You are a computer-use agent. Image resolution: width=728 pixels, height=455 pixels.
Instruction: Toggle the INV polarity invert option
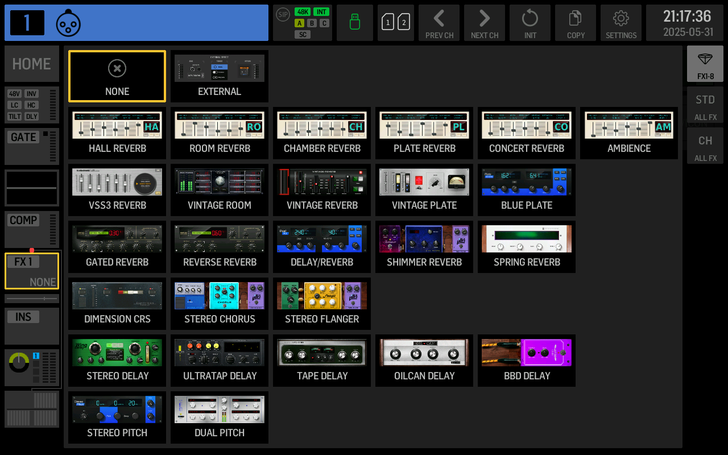pos(31,94)
